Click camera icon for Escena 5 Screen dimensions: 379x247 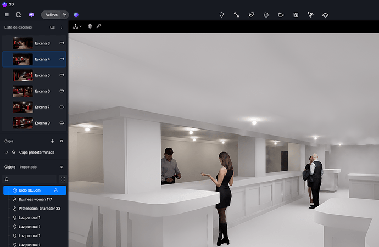tap(62, 75)
